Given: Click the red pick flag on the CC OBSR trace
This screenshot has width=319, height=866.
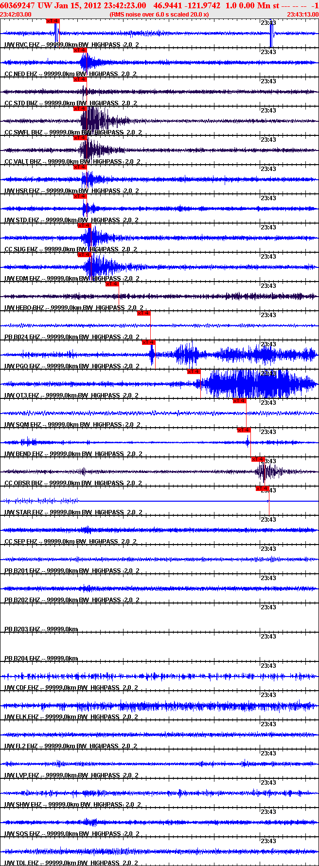Looking at the screenshot, I should click(x=258, y=459).
